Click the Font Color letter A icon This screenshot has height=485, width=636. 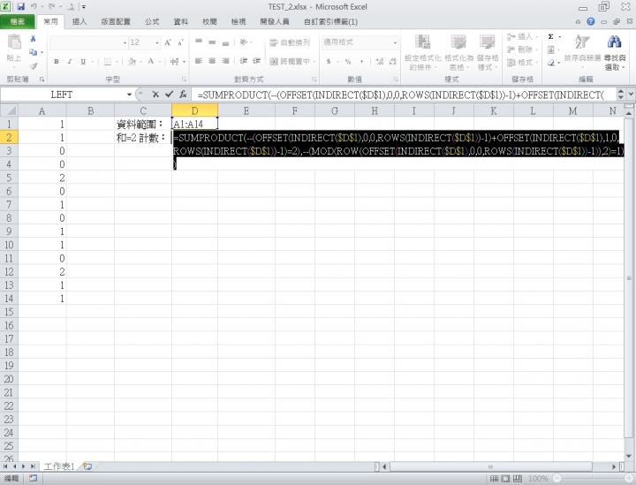151,62
